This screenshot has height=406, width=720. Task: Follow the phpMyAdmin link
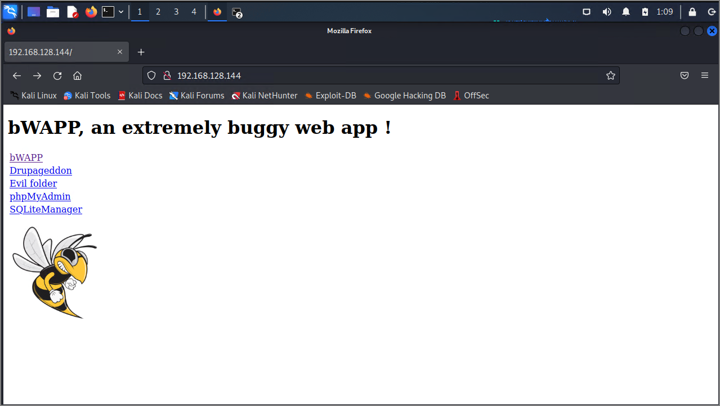40,196
